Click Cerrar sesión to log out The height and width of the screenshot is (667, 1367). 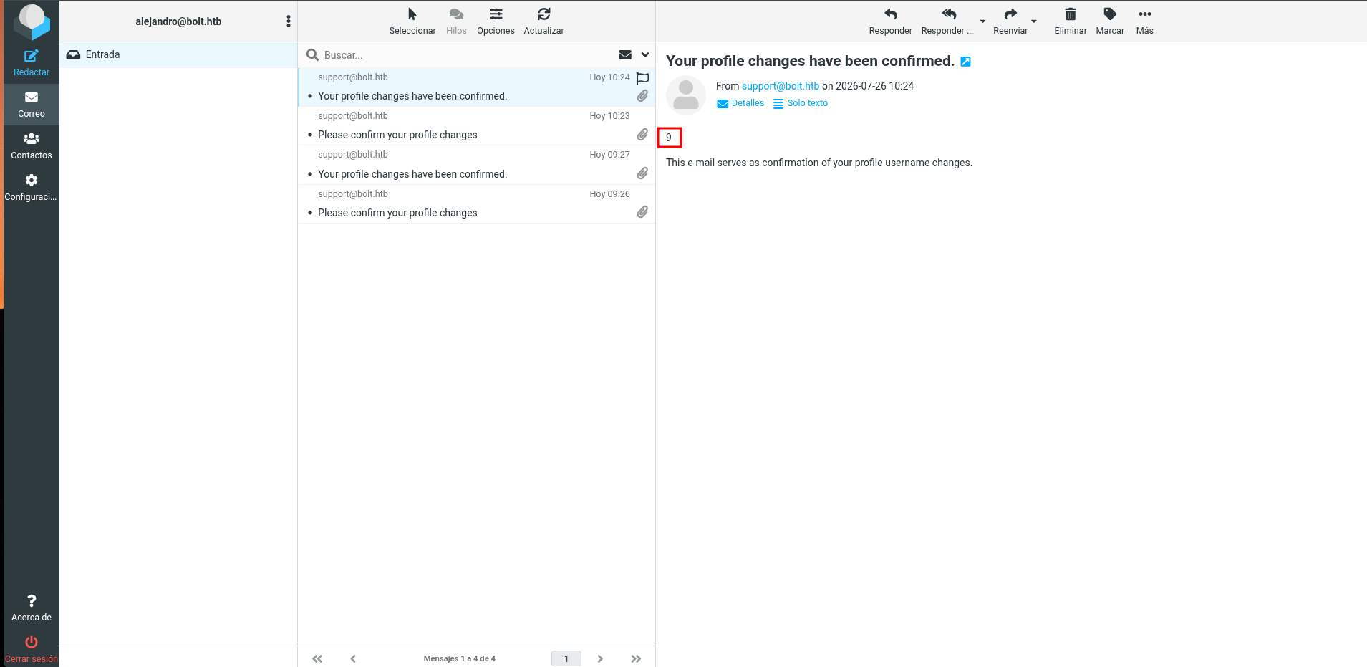click(x=32, y=649)
